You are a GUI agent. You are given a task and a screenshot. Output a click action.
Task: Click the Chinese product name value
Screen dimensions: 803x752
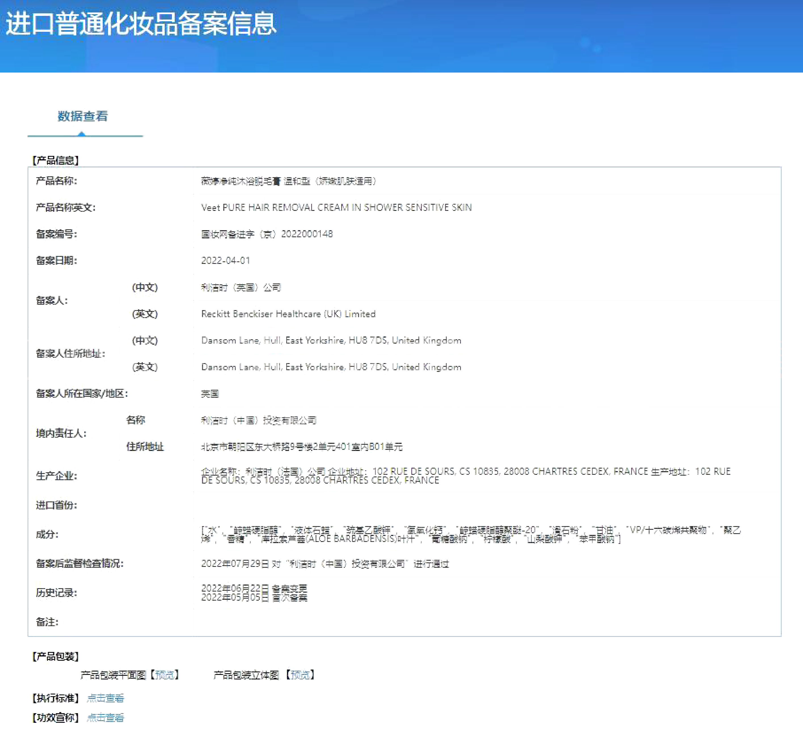(288, 181)
